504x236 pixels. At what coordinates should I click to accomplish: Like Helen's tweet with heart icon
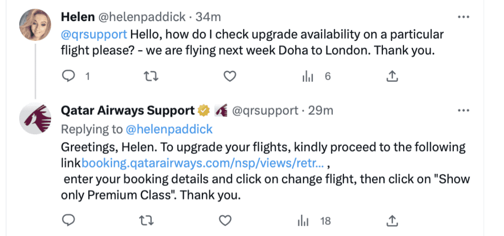coord(229,76)
